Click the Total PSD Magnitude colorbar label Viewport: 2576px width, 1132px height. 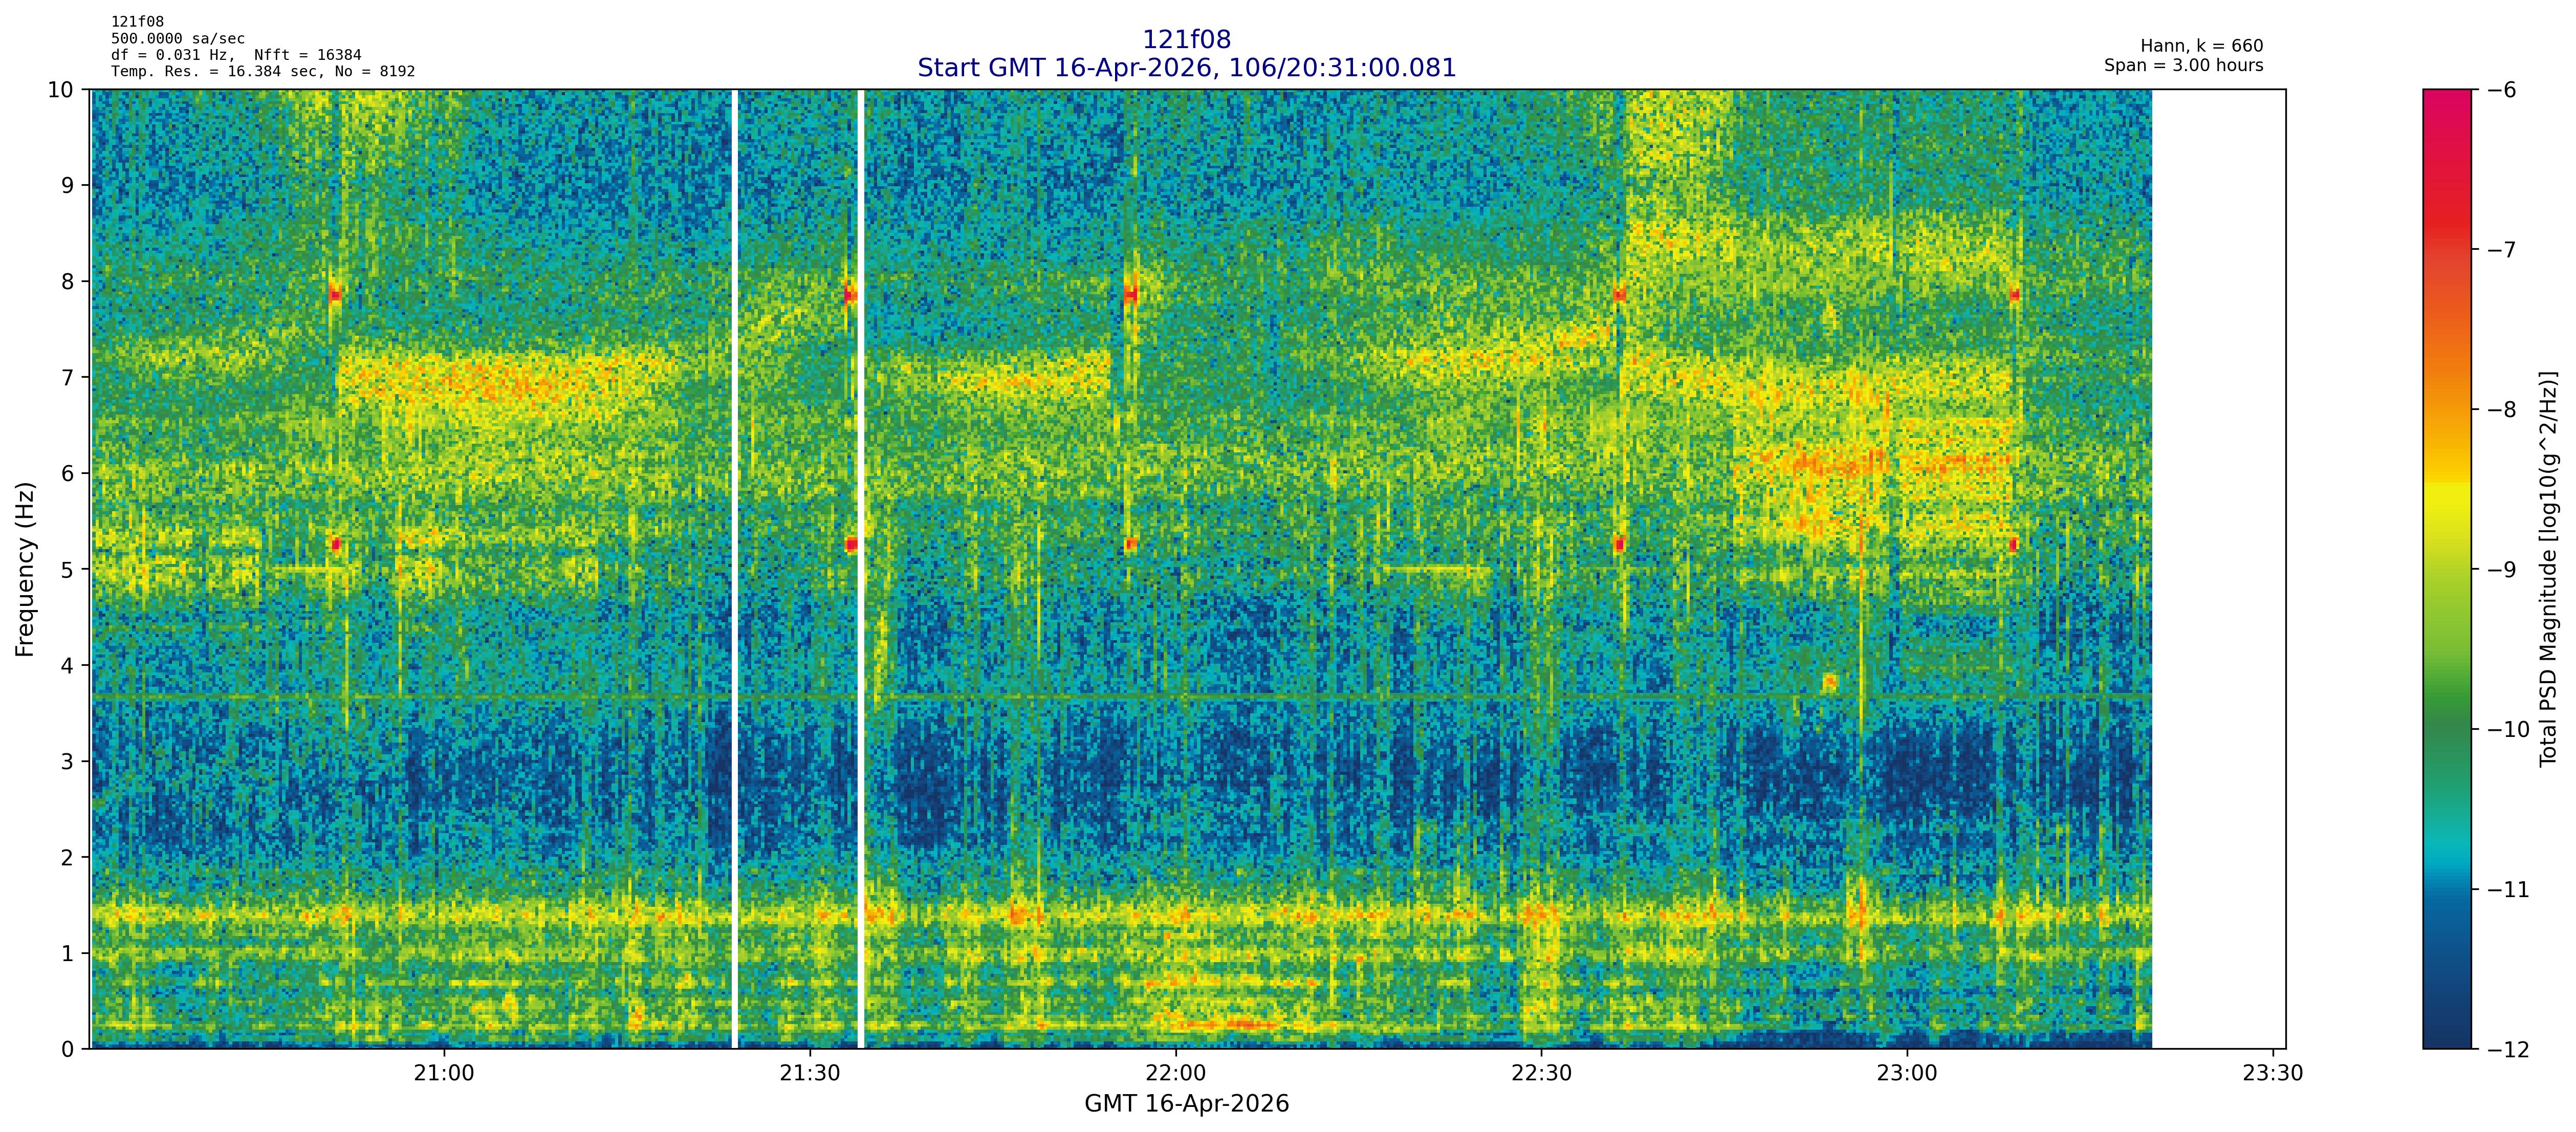(2548, 569)
